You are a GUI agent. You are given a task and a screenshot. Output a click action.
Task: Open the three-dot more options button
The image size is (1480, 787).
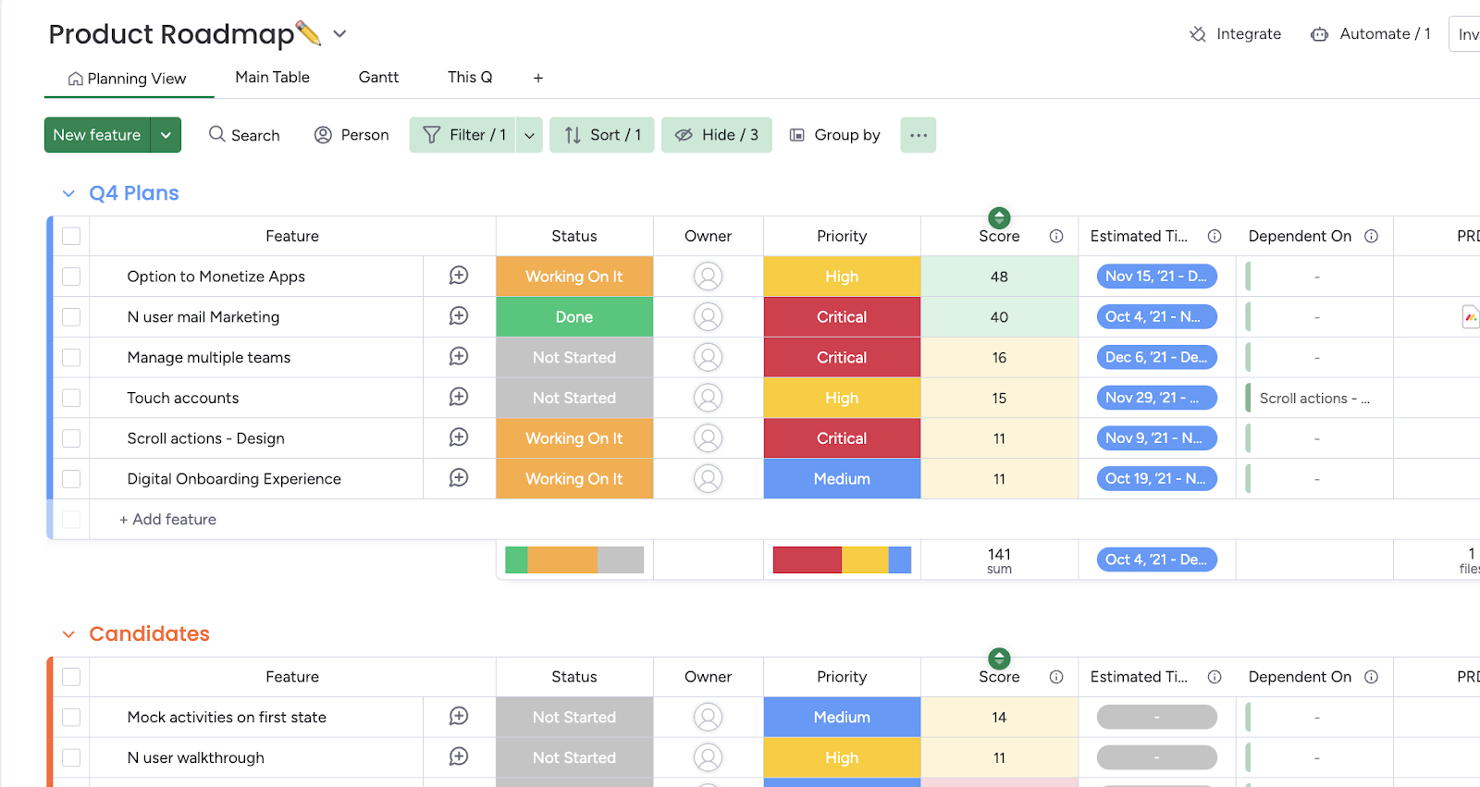click(918, 135)
